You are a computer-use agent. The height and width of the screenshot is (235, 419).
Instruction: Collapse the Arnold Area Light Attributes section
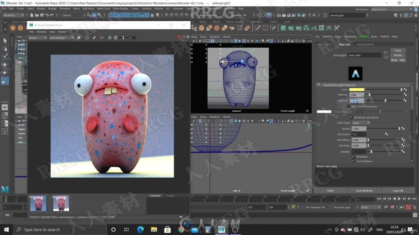coord(319,85)
